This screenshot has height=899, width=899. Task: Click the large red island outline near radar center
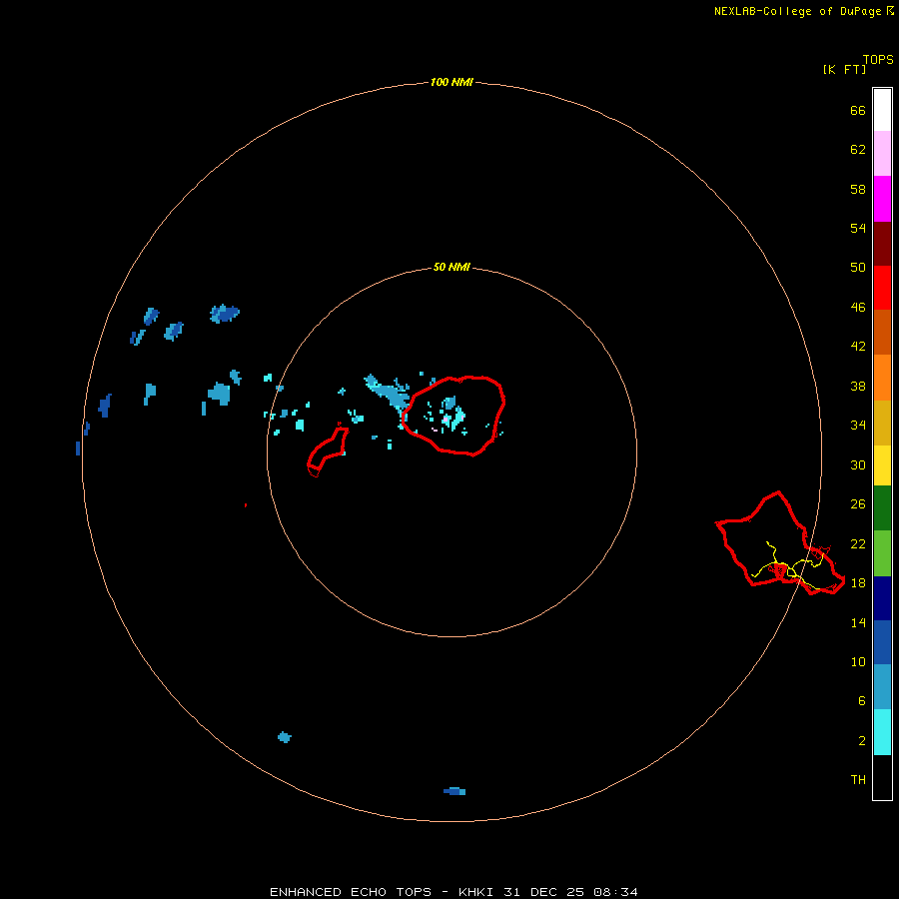(x=452, y=416)
